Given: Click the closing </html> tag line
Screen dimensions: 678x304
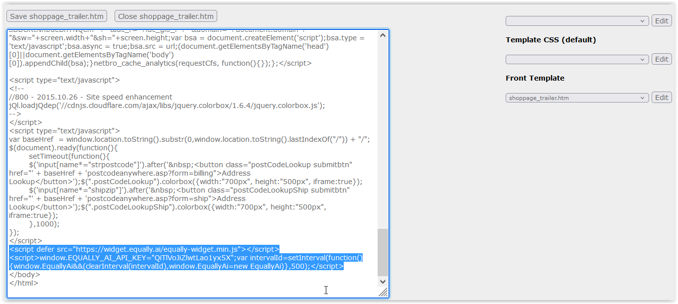Looking at the screenshot, I should pos(23,283).
